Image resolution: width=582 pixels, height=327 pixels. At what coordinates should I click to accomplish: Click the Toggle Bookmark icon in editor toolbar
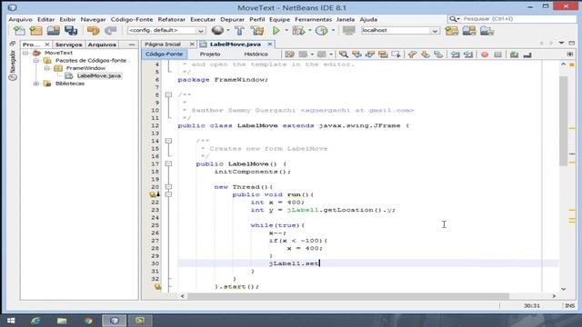click(438, 54)
